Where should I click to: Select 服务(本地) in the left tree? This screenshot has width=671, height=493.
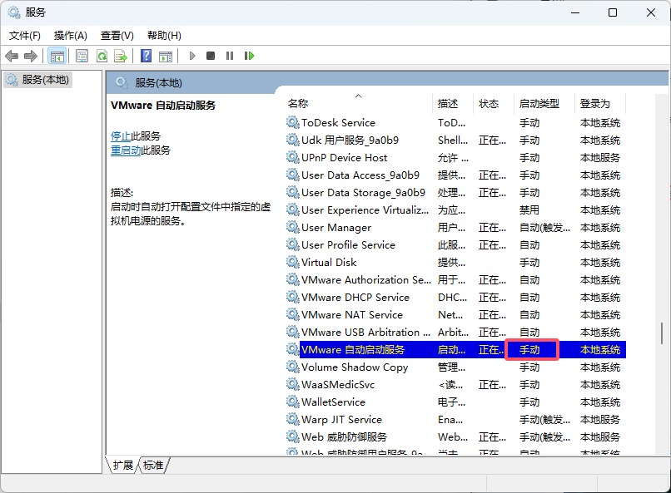(x=45, y=79)
